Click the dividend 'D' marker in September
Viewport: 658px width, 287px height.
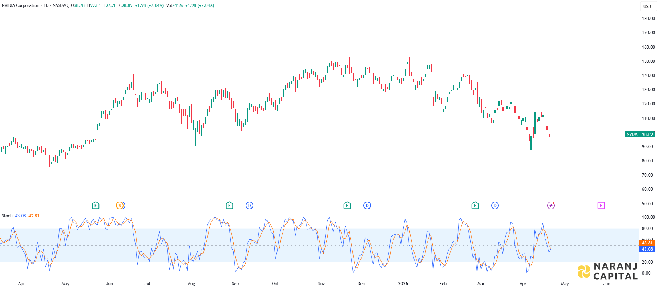click(249, 206)
